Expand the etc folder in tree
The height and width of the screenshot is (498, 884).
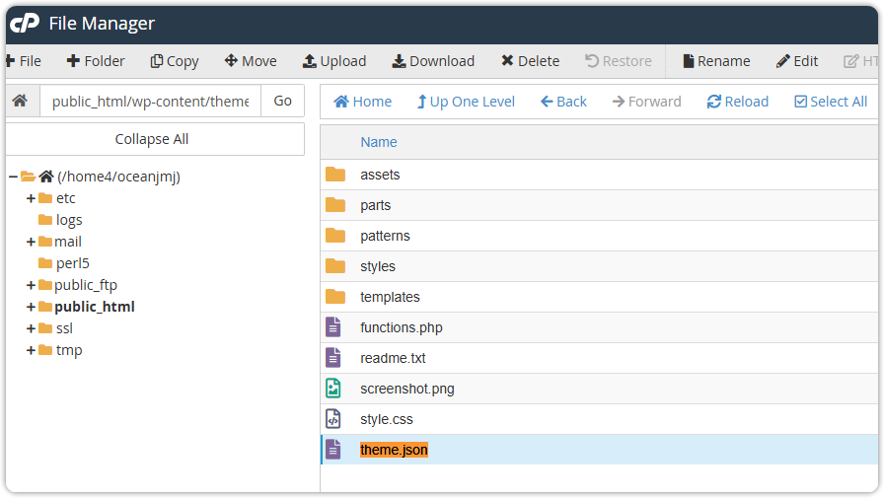tap(31, 198)
